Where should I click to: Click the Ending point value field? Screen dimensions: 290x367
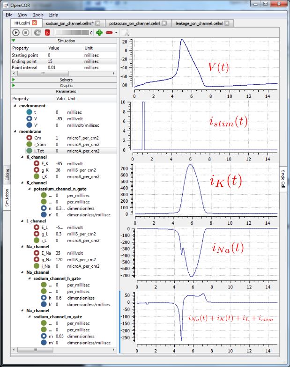[65, 61]
